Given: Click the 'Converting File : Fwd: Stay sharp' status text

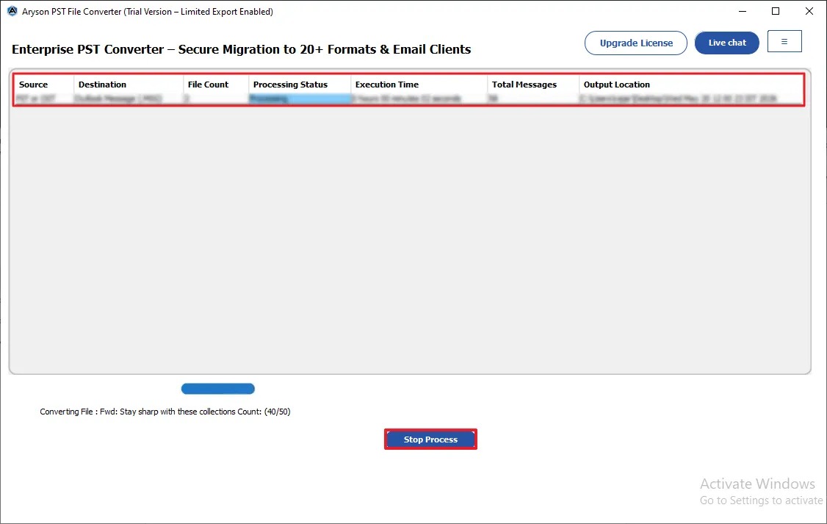Looking at the screenshot, I should click(165, 412).
